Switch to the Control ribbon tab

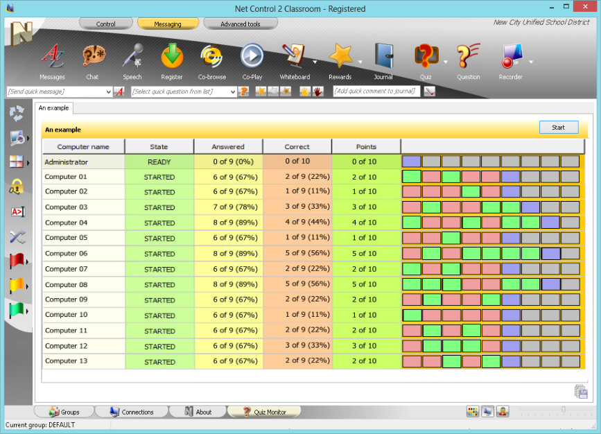pyautogui.click(x=106, y=24)
